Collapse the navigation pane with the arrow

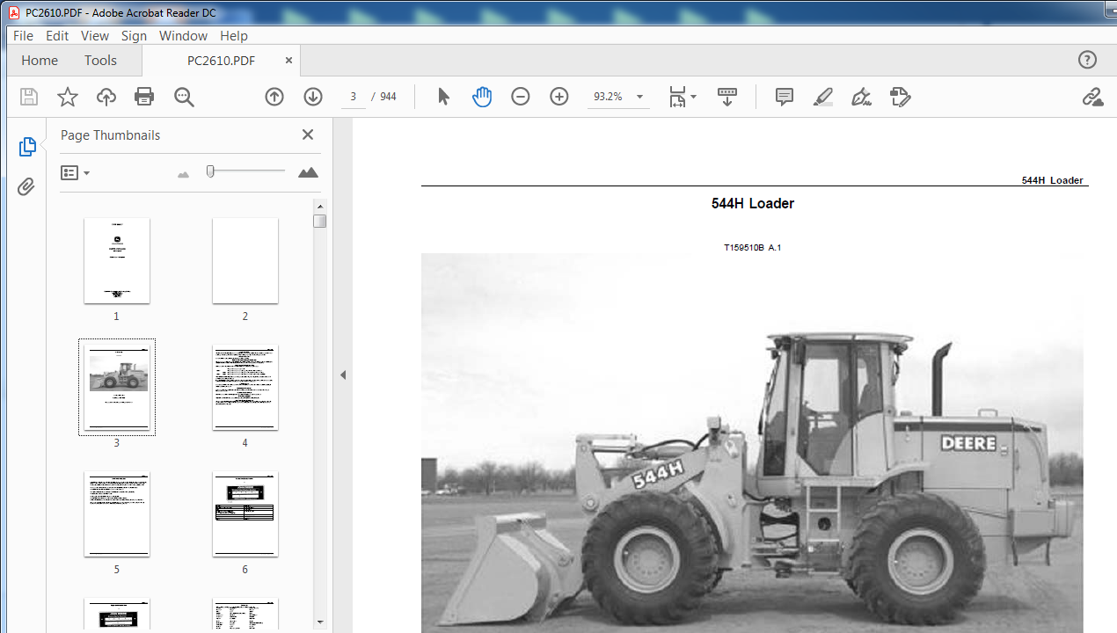(x=343, y=375)
